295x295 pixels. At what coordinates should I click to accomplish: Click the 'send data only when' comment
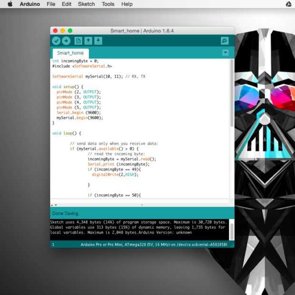click(114, 144)
